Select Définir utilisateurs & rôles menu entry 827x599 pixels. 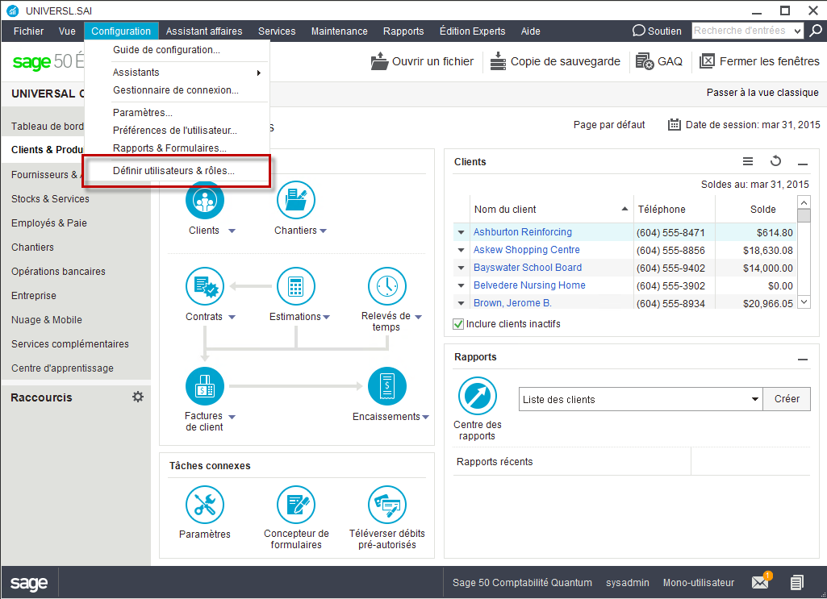tap(174, 171)
